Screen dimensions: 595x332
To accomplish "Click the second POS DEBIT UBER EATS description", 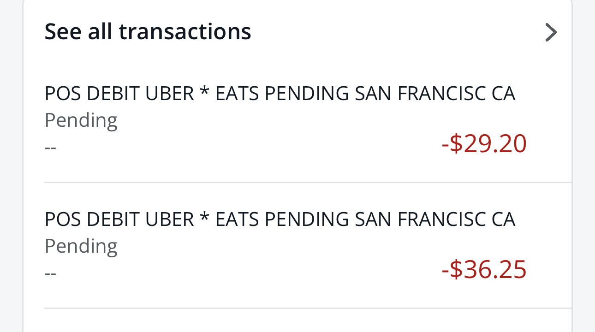I will 280,219.
